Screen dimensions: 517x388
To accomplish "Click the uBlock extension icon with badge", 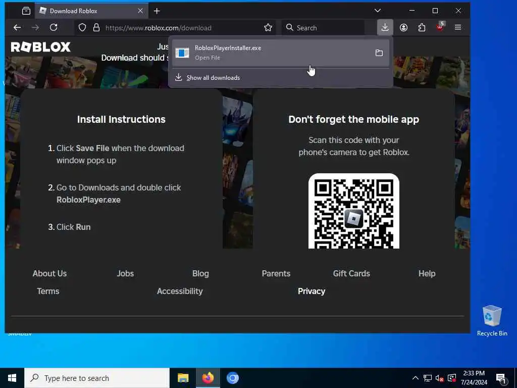I will tap(440, 26).
